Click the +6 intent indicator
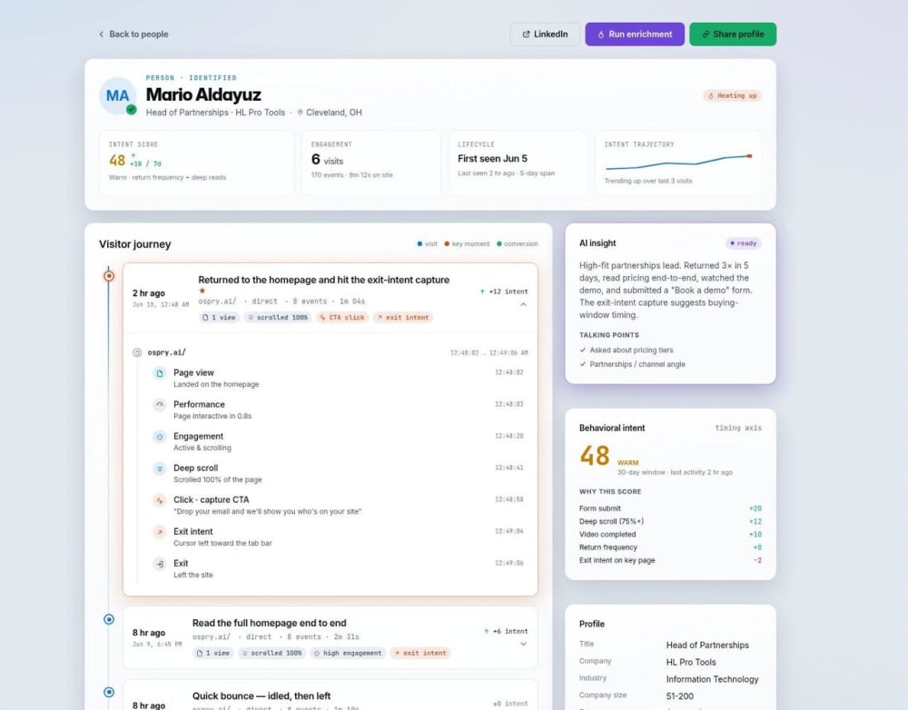 click(506, 631)
